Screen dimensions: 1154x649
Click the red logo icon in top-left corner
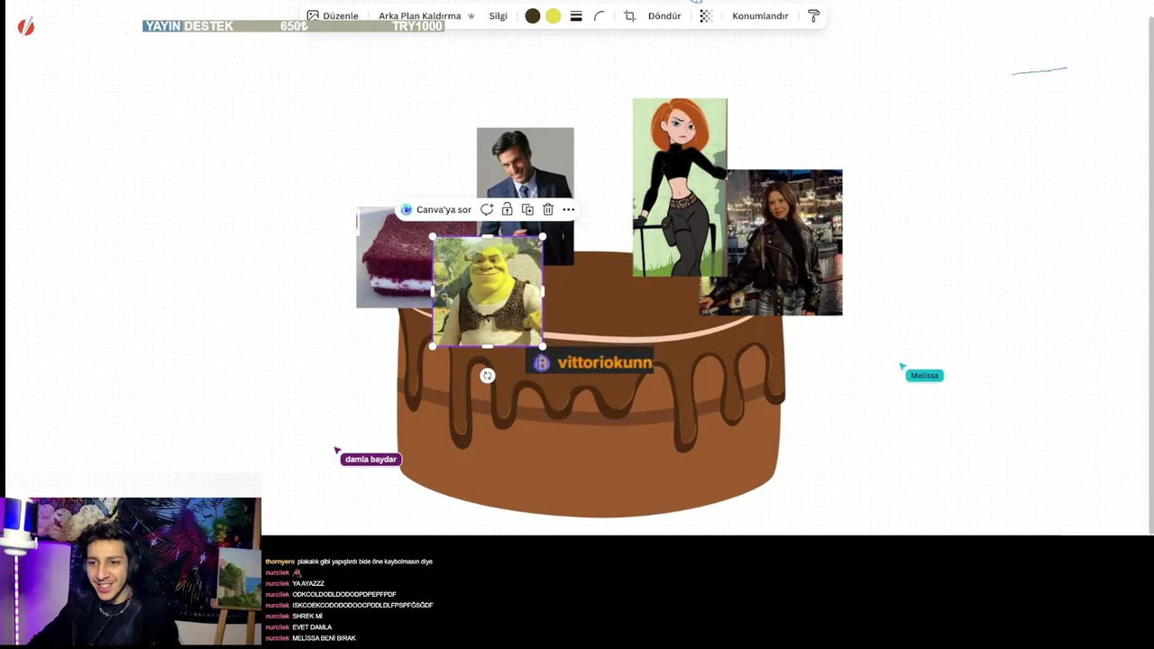tap(26, 27)
